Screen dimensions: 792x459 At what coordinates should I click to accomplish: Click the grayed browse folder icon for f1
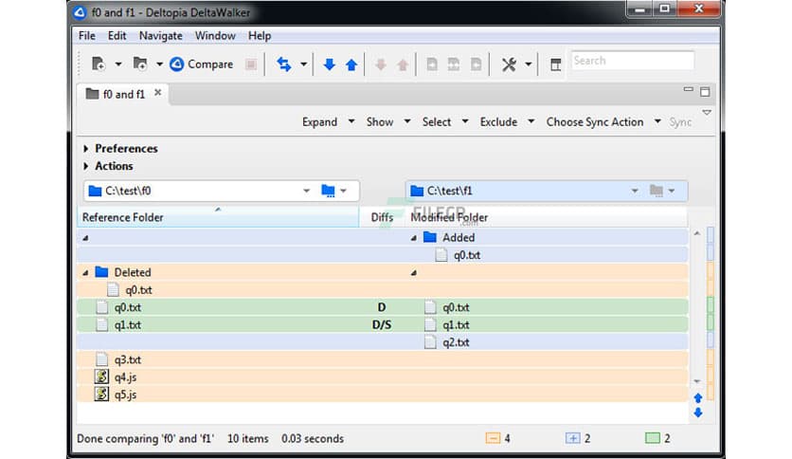(657, 191)
